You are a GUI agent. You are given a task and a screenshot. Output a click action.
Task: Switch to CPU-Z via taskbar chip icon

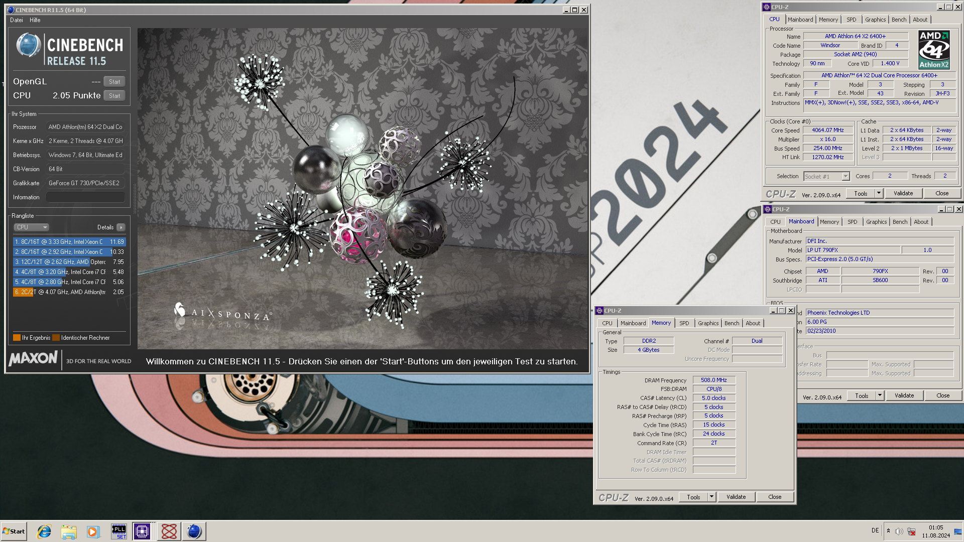[143, 531]
